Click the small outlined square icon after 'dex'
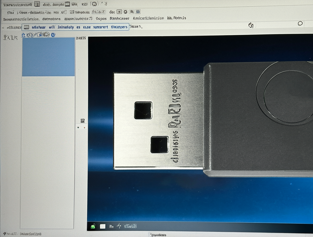Viewport: 313px width, 237px height. [x=119, y=12]
